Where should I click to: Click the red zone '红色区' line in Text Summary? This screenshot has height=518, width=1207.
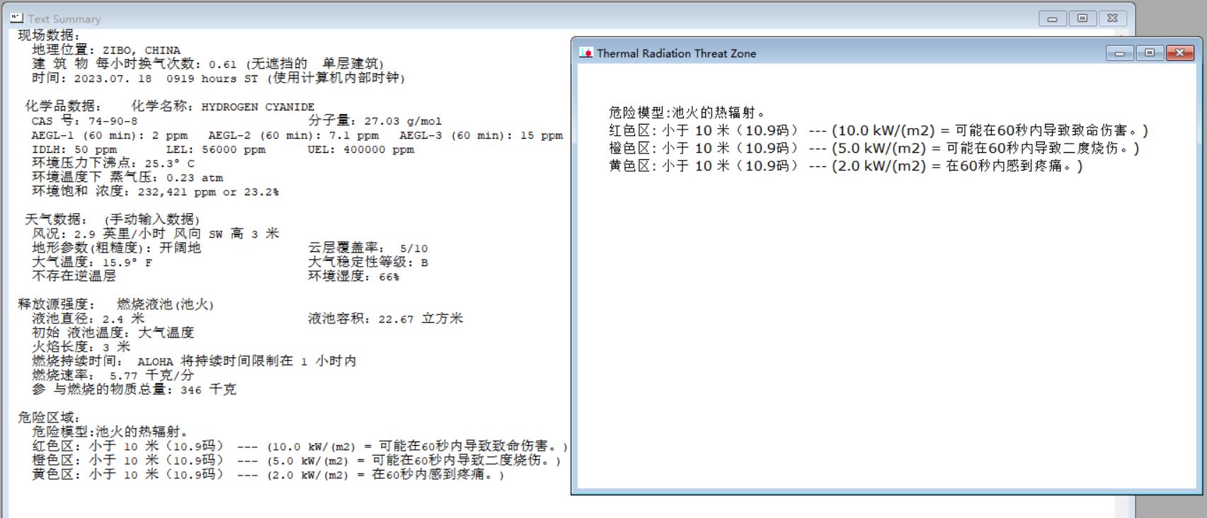pyautogui.click(x=299, y=447)
